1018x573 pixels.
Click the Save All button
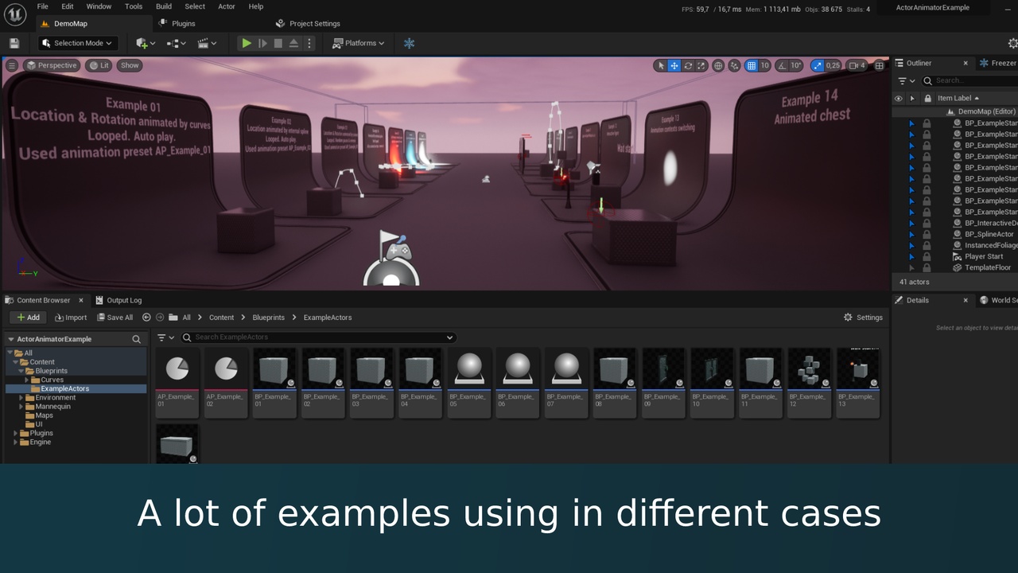115,317
